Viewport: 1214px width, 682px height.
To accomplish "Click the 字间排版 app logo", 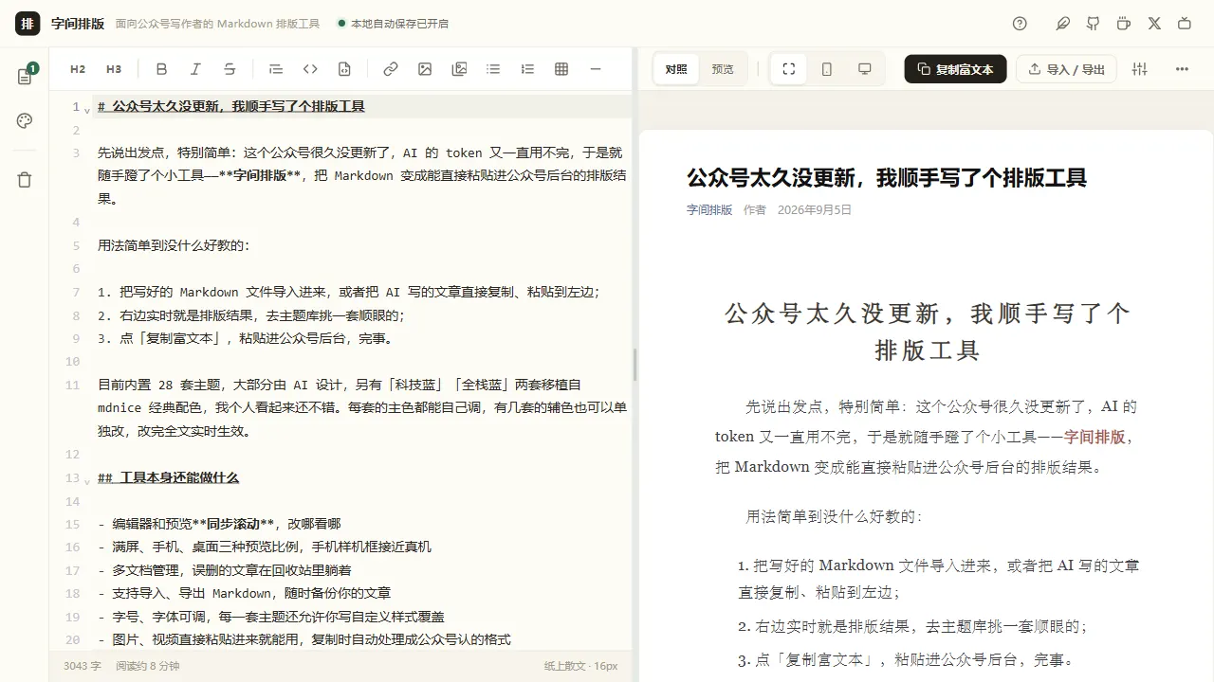I will [28, 24].
